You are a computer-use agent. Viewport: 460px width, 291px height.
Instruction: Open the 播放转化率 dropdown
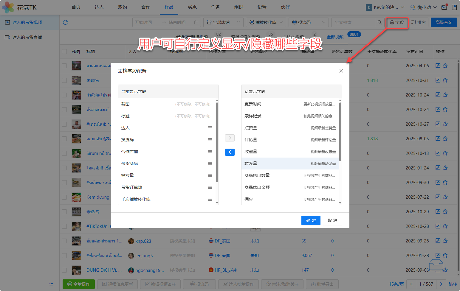tap(266, 22)
